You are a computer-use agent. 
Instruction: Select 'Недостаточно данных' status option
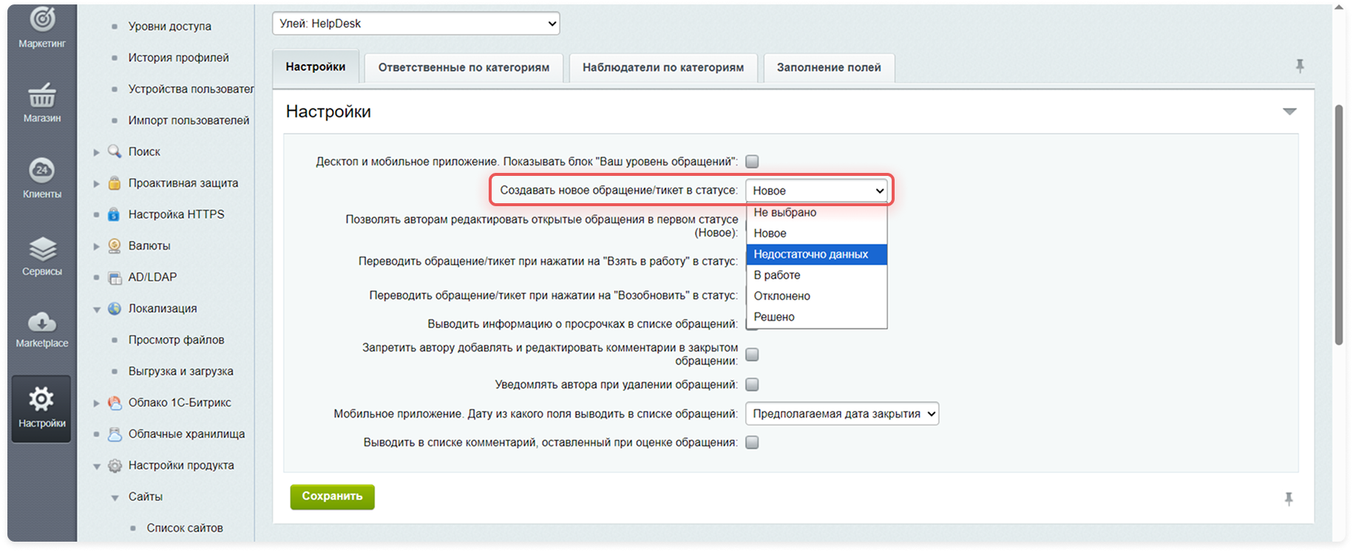811,254
